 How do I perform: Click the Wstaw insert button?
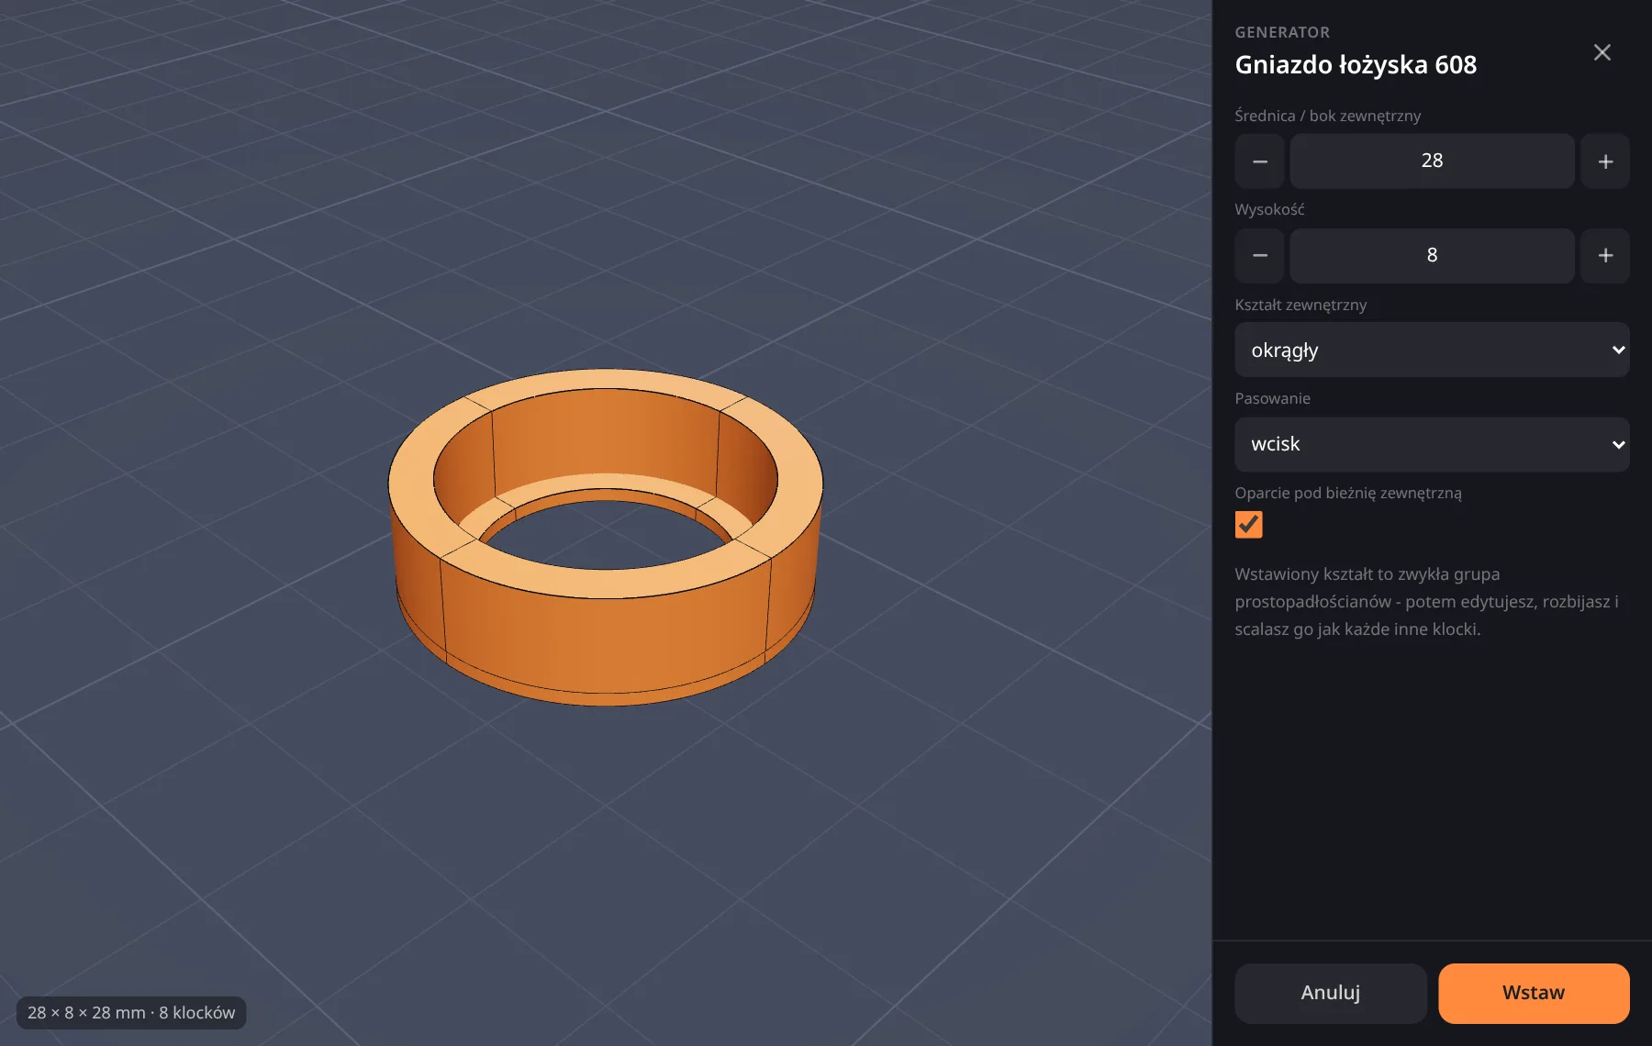[1534, 993]
